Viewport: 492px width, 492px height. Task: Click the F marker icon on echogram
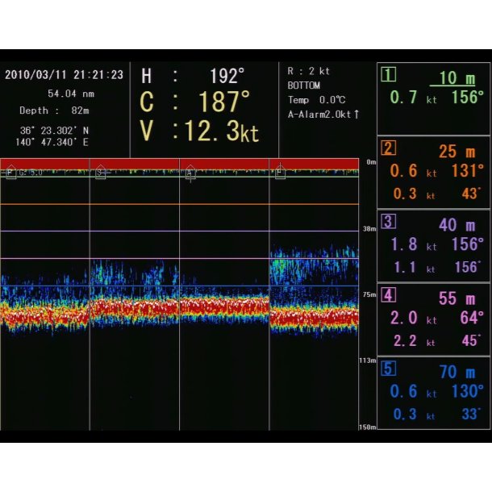tap(280, 173)
